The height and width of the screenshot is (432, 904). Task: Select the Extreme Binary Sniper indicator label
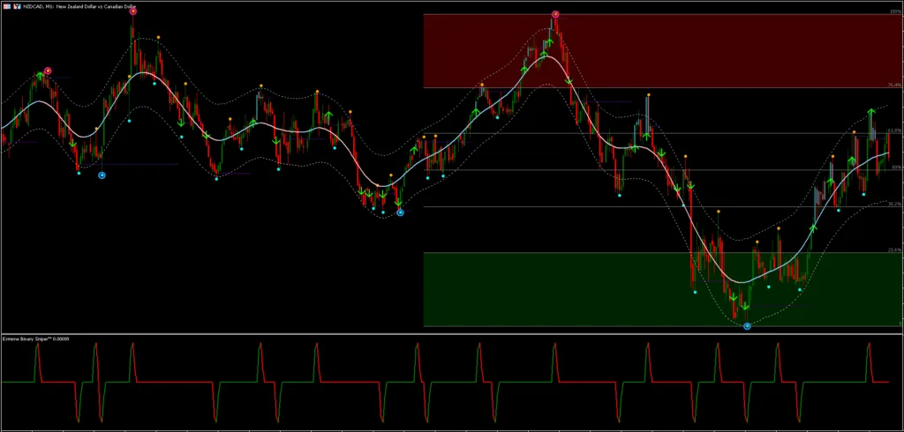pyautogui.click(x=35, y=339)
